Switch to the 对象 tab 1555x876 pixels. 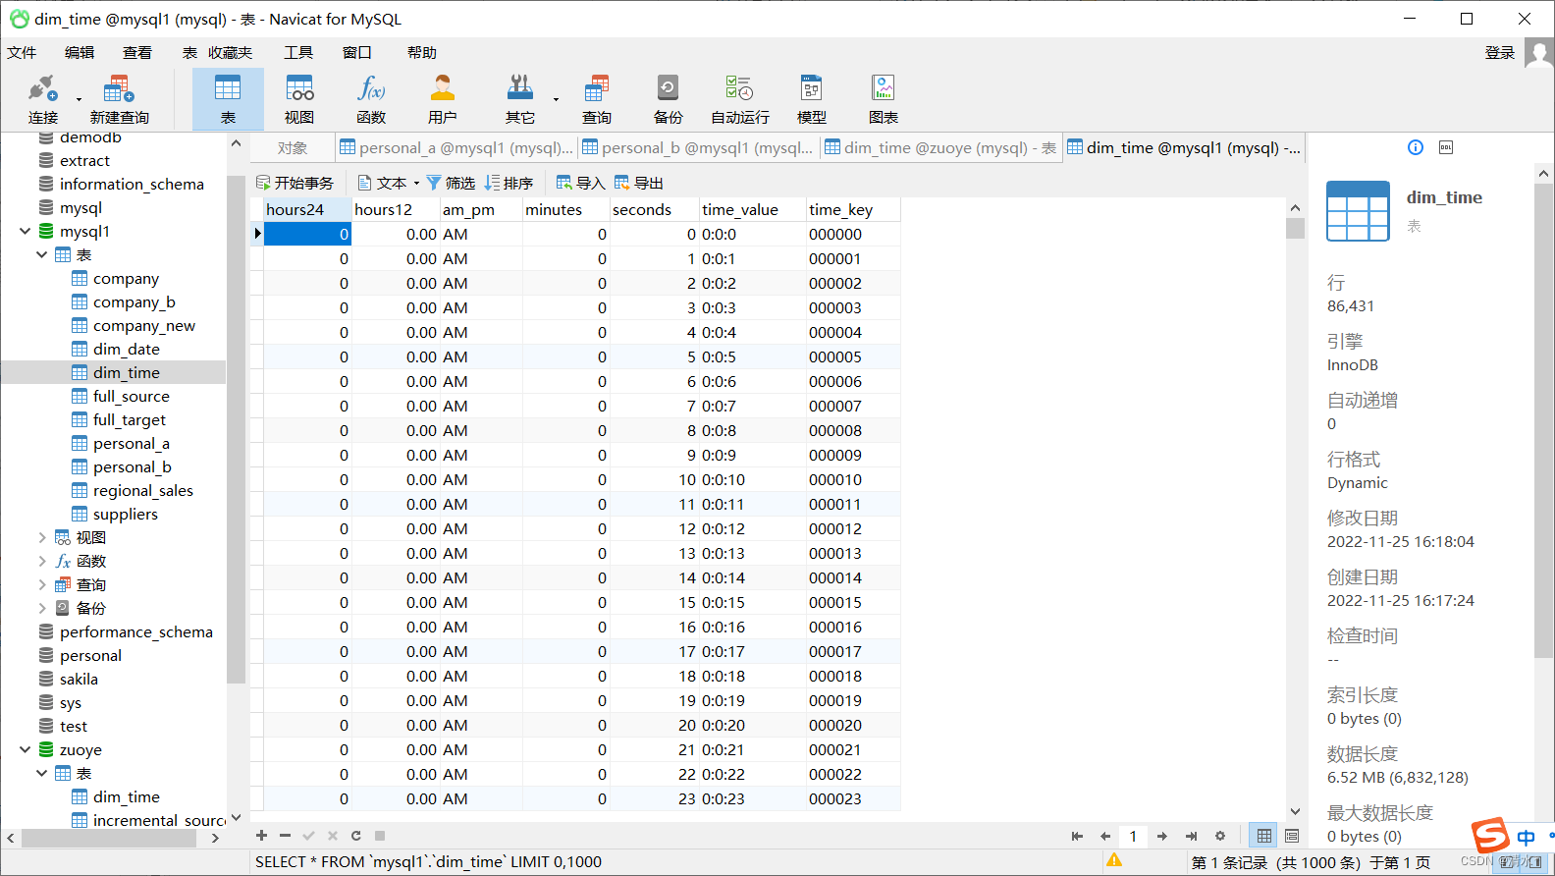pyautogui.click(x=293, y=148)
